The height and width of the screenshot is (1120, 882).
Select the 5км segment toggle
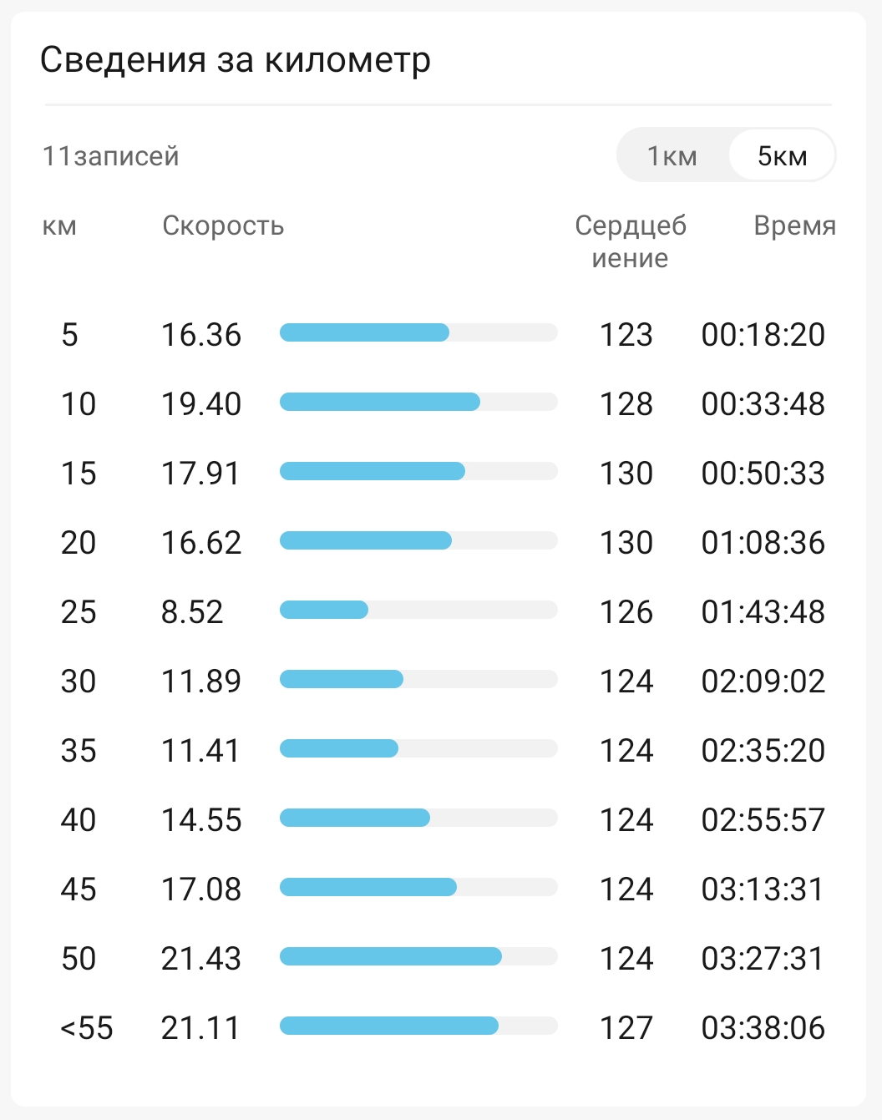(x=782, y=156)
